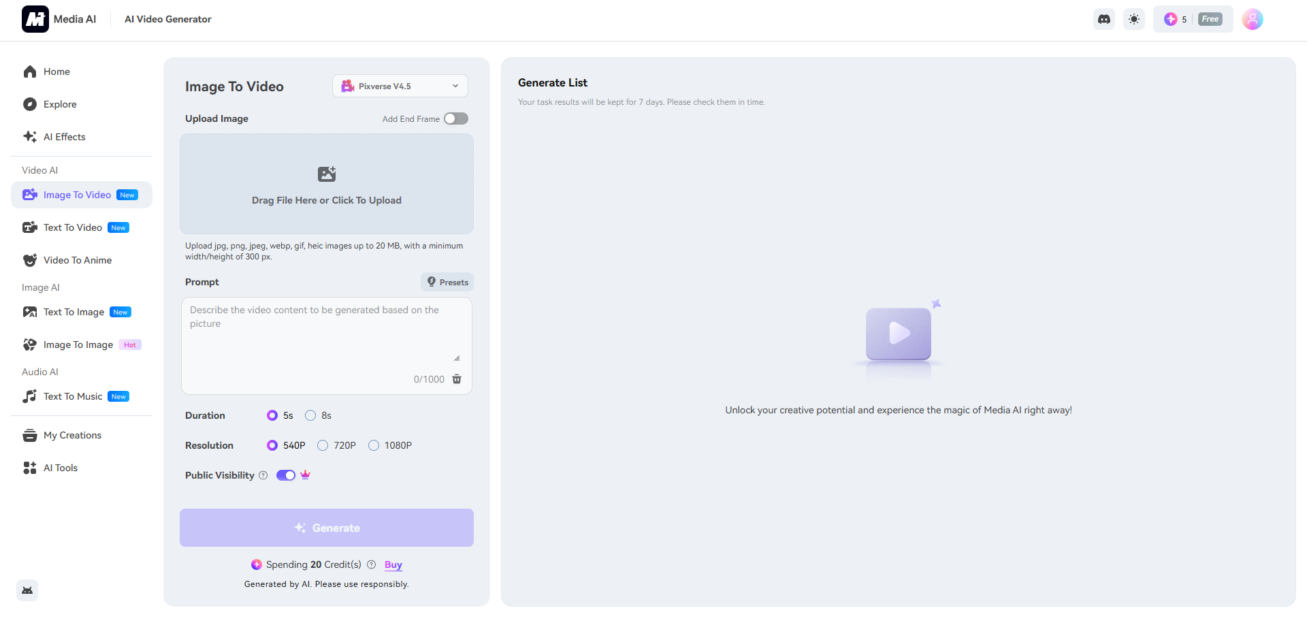This screenshot has width=1307, height=621.
Task: Open the Text To Video page
Action: pos(82,227)
